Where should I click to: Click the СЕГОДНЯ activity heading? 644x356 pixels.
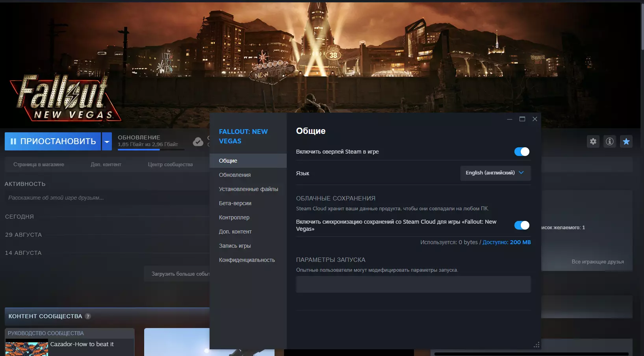point(19,217)
